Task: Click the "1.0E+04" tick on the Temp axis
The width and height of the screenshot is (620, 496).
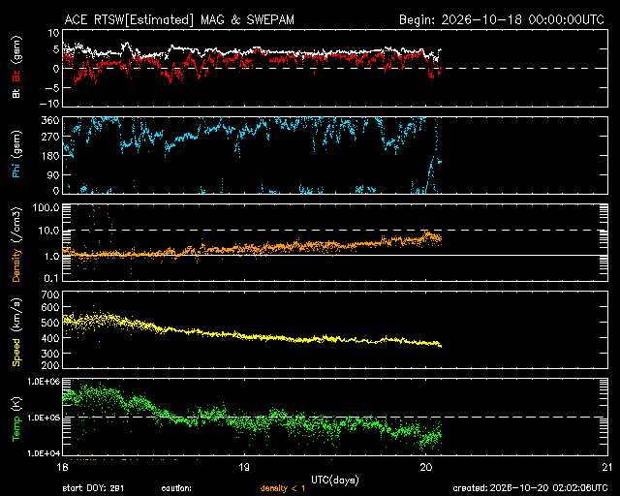Action: click(44, 453)
